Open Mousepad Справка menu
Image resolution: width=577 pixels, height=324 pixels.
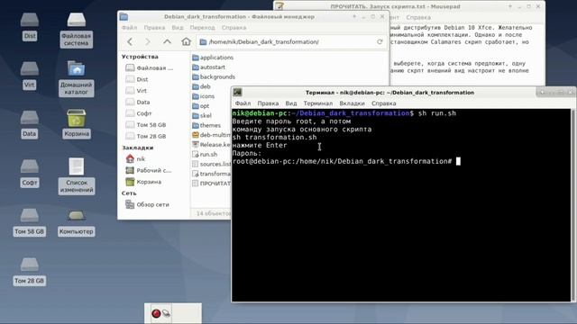pyautogui.click(x=418, y=17)
